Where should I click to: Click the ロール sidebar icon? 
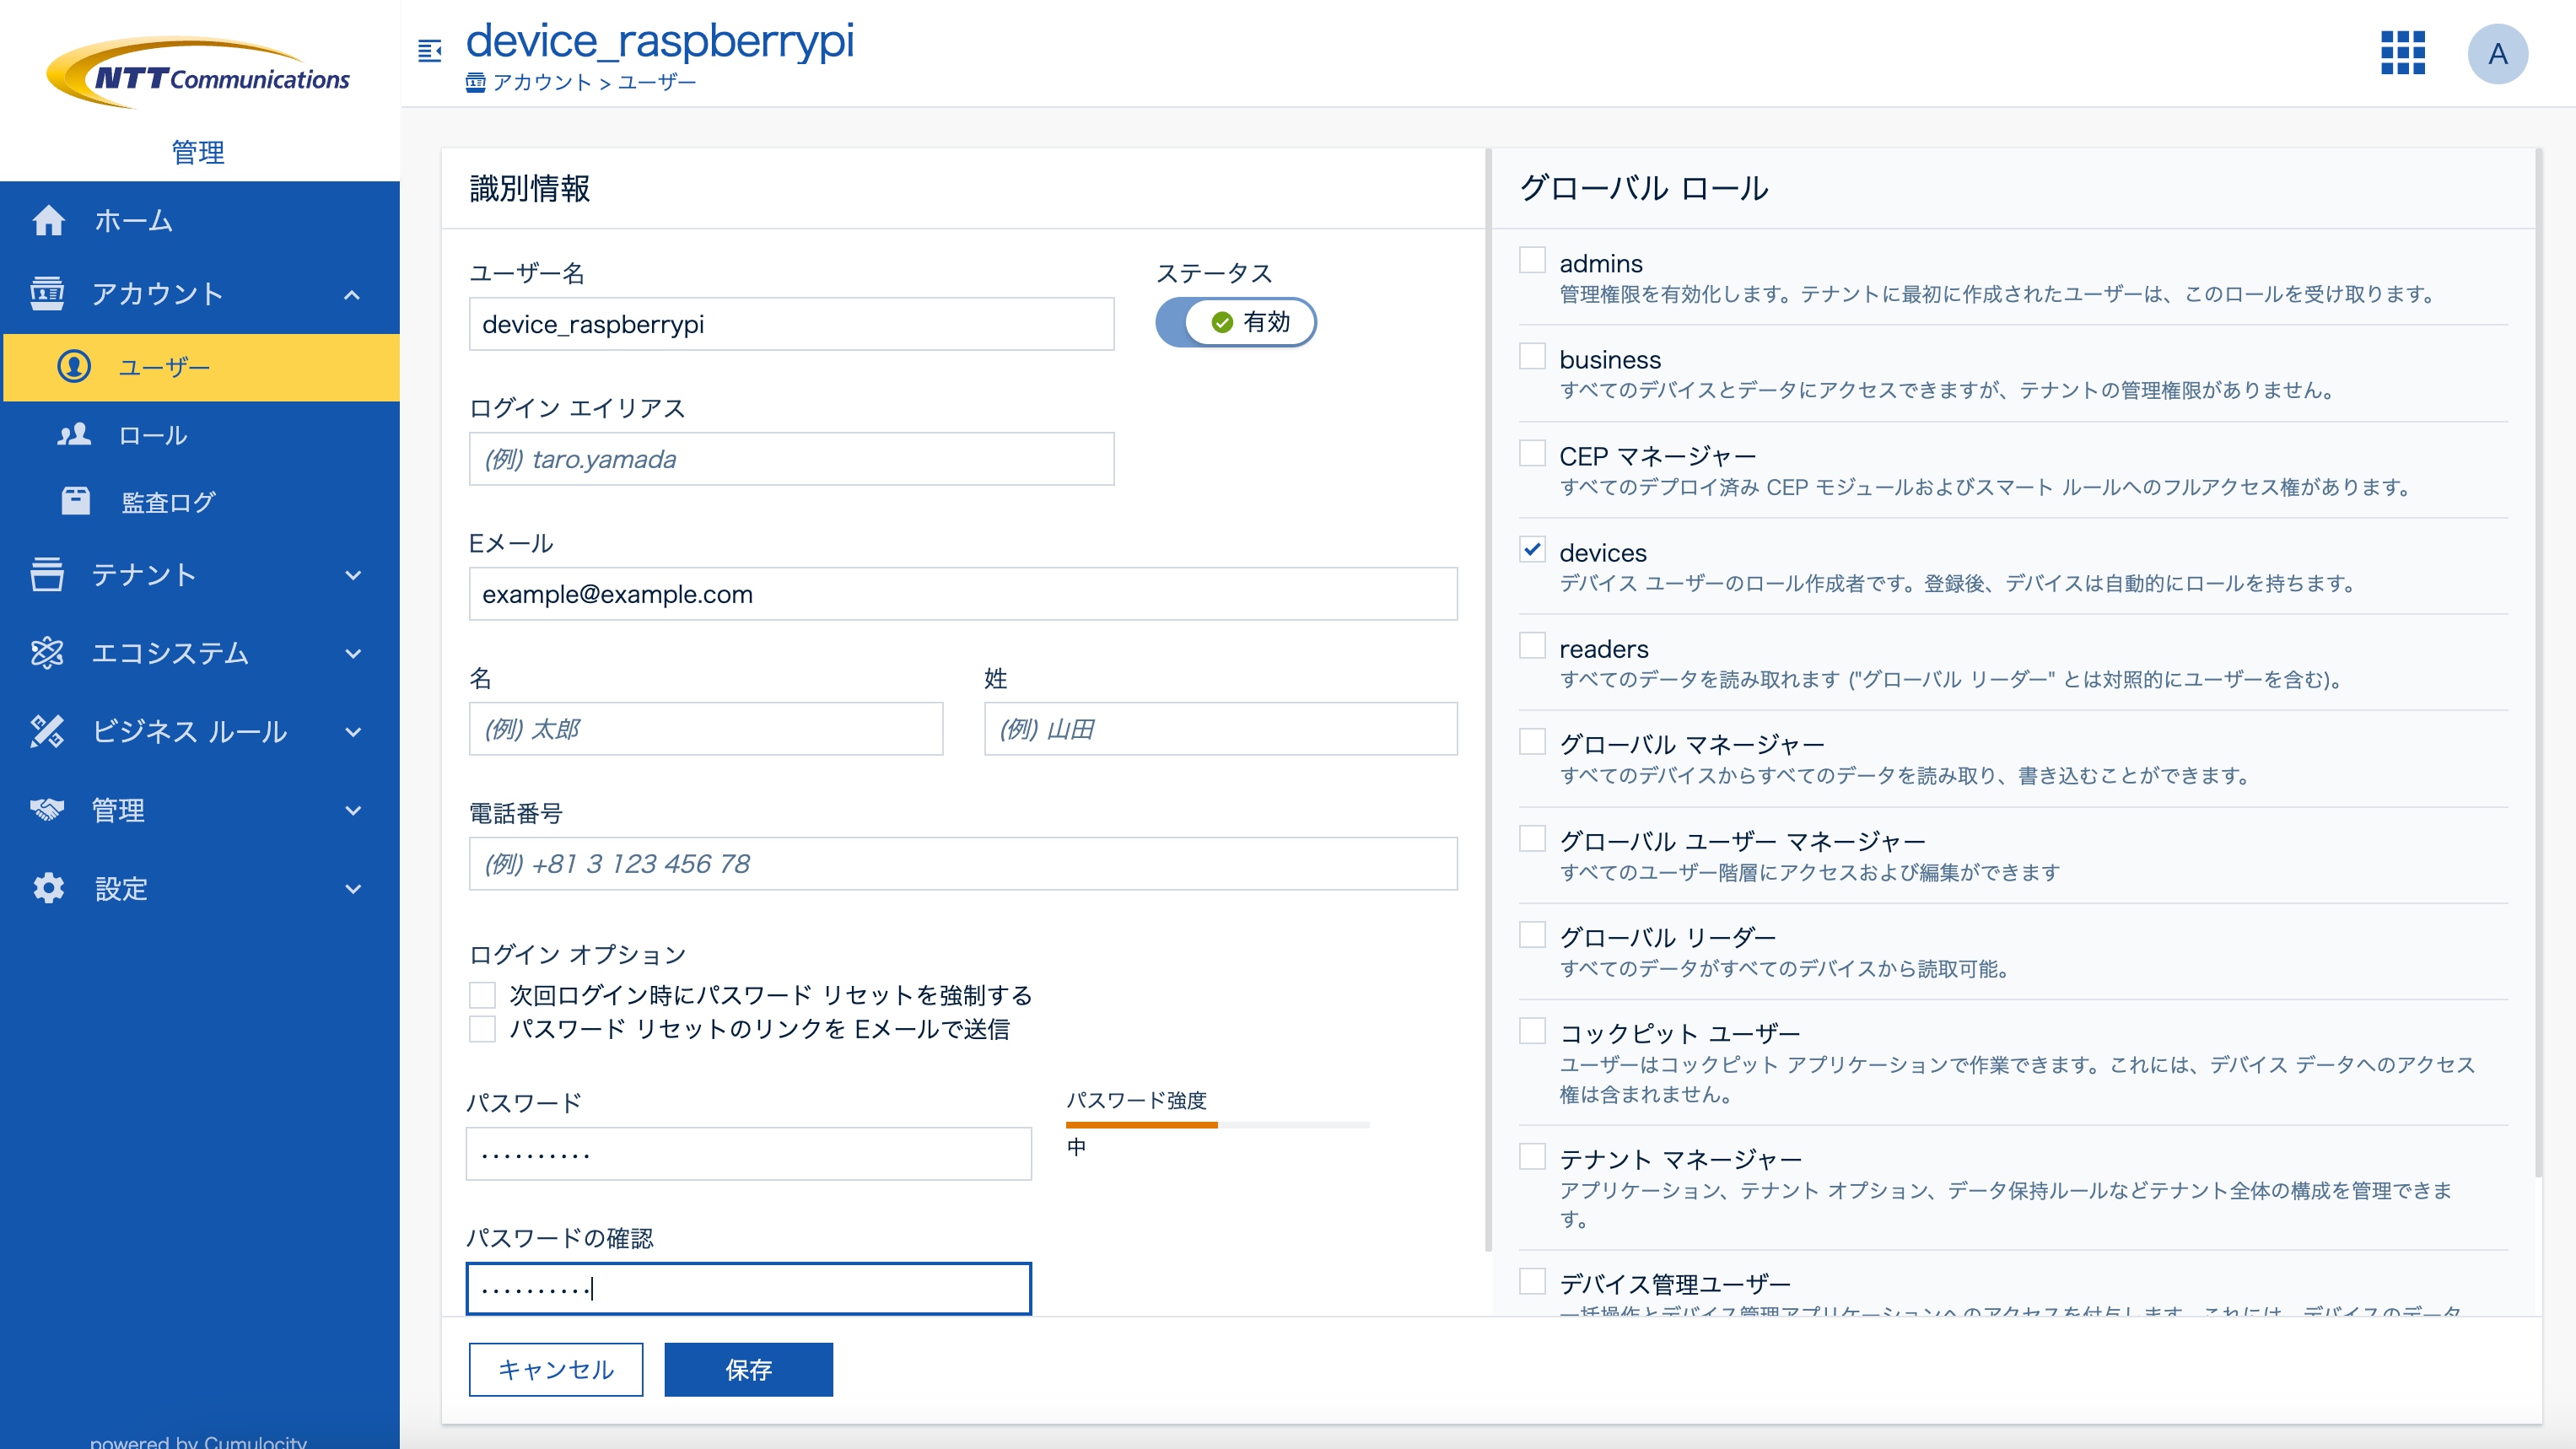(x=73, y=434)
